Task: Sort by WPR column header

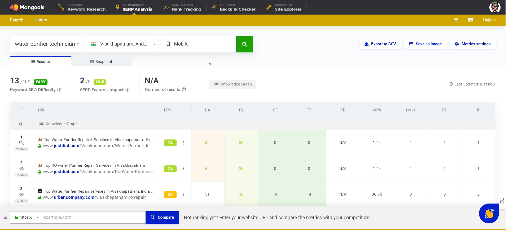Action: click(377, 110)
